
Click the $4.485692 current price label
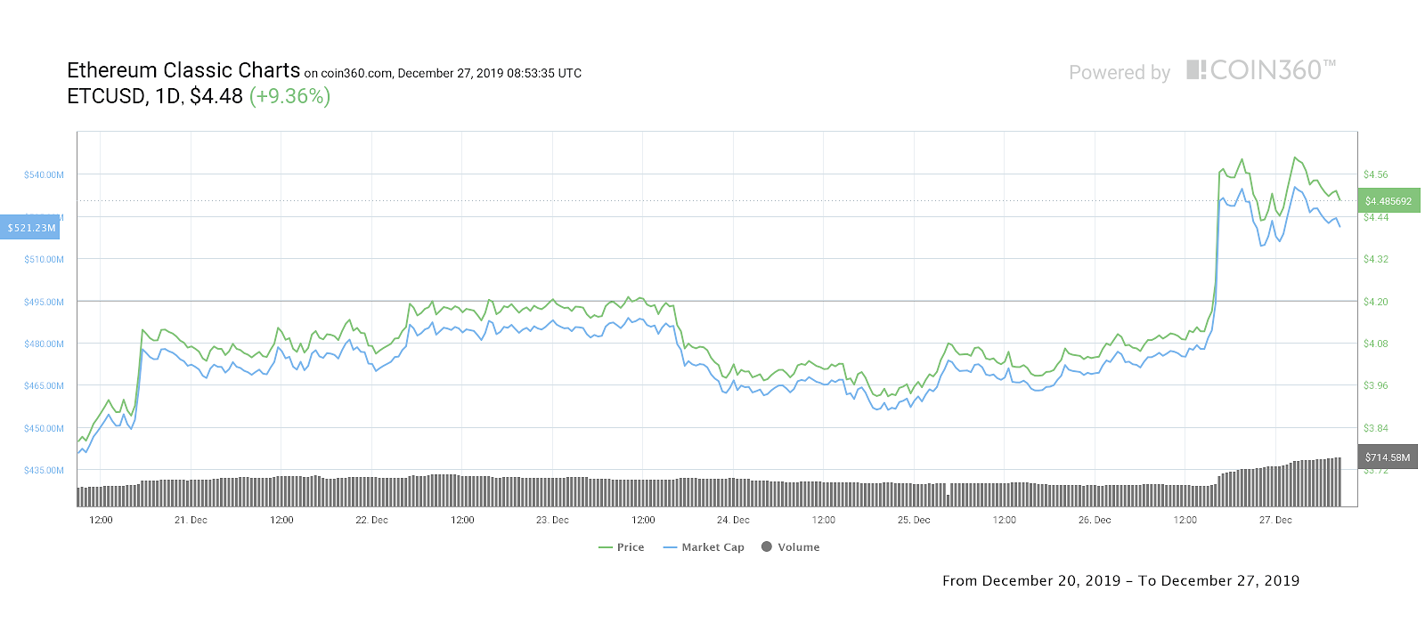1388,201
